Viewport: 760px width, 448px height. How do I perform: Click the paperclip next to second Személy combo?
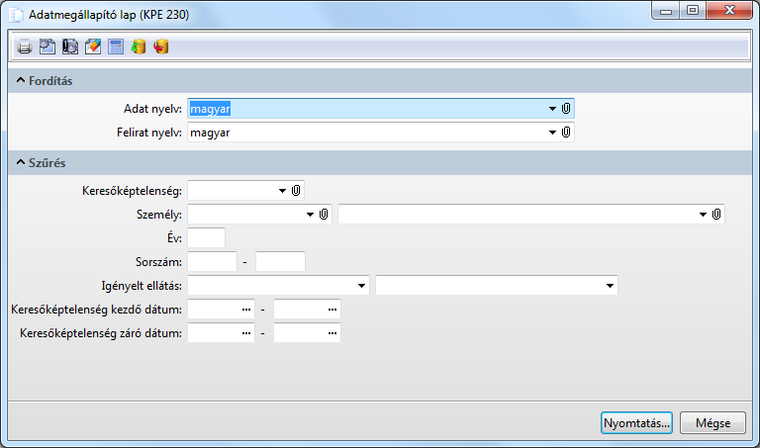715,214
